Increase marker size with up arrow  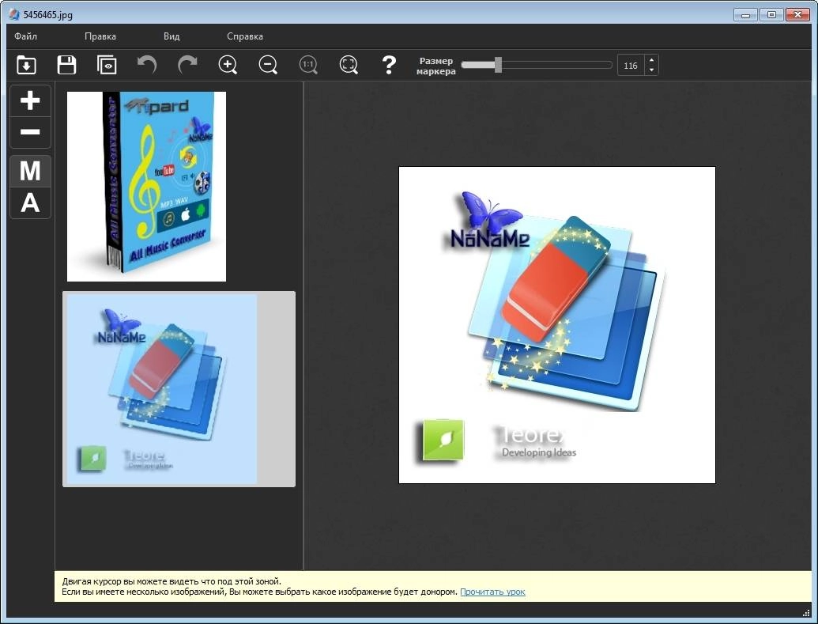click(x=651, y=61)
